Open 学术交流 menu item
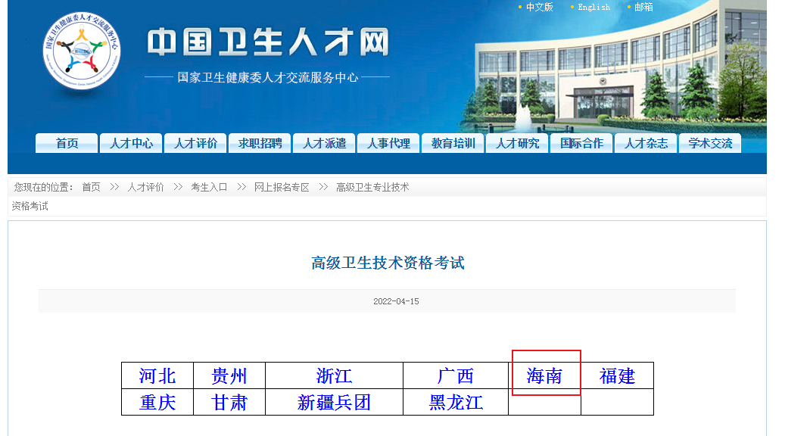The width and height of the screenshot is (810, 436). tap(710, 143)
